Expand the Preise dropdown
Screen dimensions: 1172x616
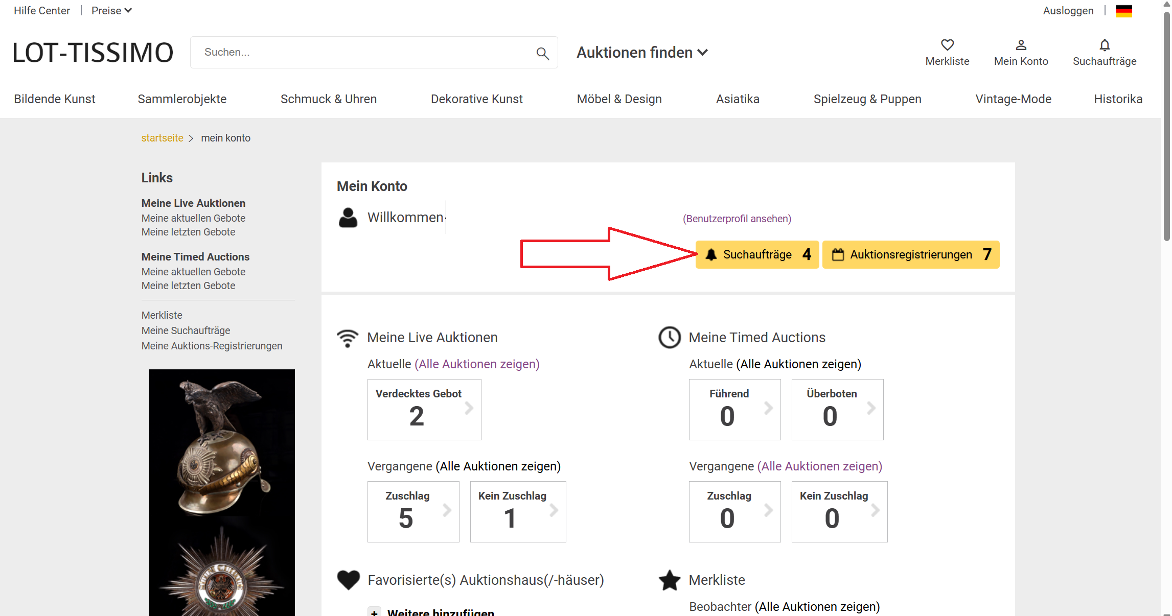(x=111, y=11)
